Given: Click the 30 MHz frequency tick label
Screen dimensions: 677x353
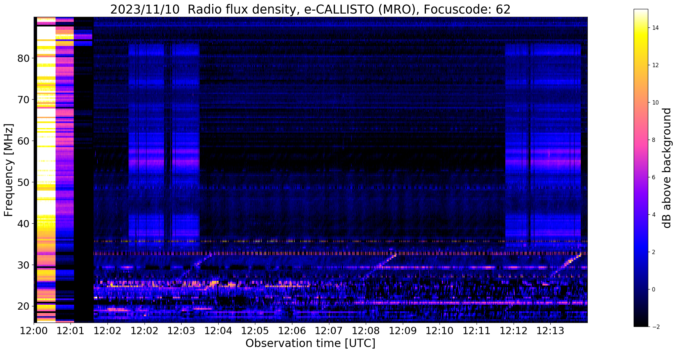Looking at the screenshot, I should [23, 265].
